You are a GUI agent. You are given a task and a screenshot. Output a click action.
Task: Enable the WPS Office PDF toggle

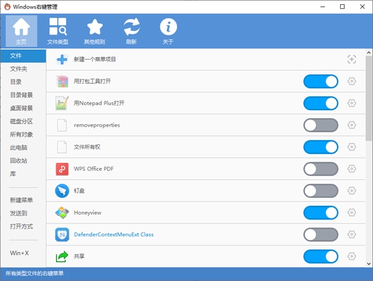coord(321,169)
